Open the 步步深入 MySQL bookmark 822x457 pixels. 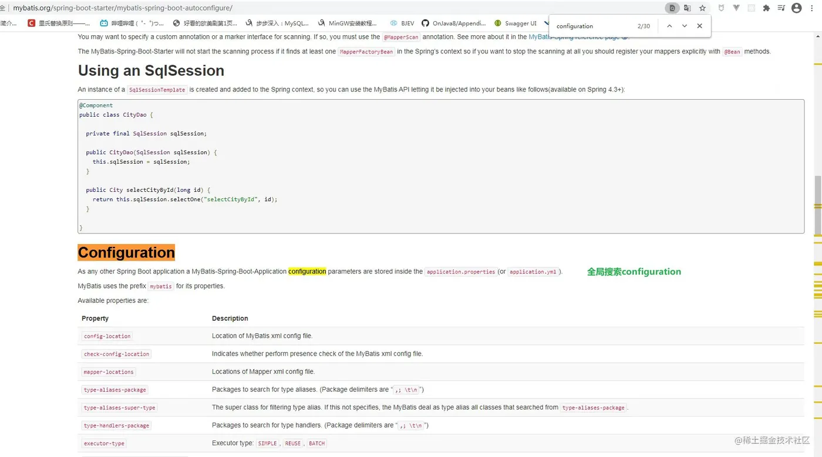point(277,23)
